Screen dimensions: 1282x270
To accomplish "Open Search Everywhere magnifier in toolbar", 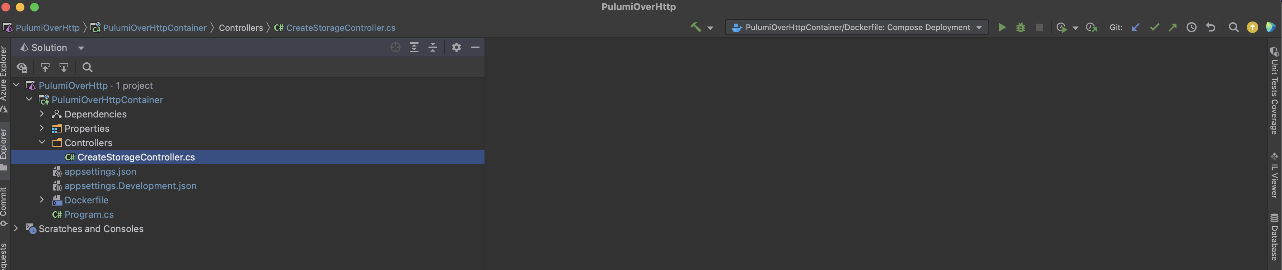I will 1233,27.
